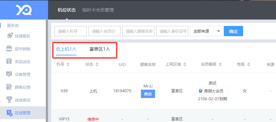Select the 富贵区1人 tab
The width and height of the screenshot is (276, 122).
[x=100, y=49]
